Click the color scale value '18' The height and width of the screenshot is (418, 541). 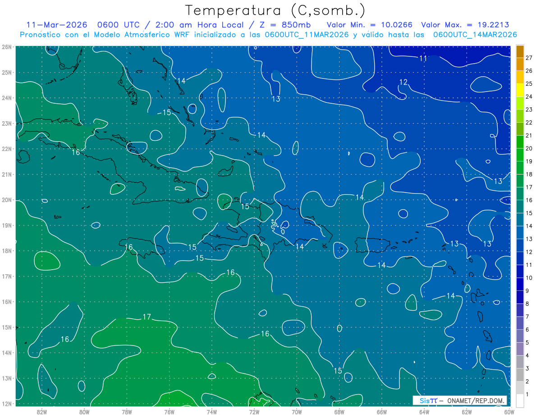coord(529,174)
